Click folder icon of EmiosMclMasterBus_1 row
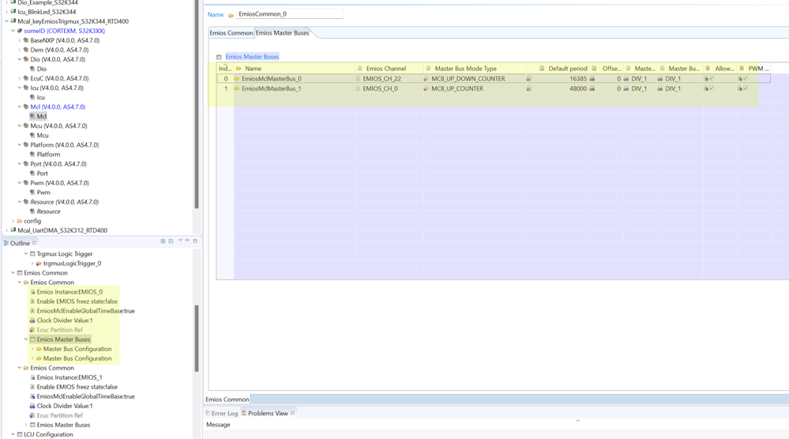Viewport: 789px width, 439px height. [x=236, y=88]
